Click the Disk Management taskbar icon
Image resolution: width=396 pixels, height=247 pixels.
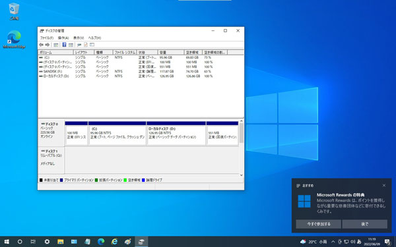141,242
